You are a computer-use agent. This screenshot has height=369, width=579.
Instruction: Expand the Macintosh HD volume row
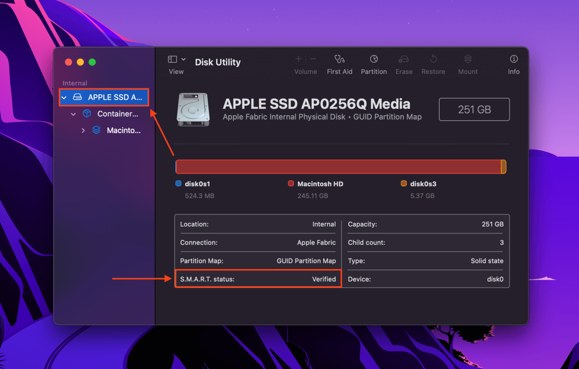point(83,130)
